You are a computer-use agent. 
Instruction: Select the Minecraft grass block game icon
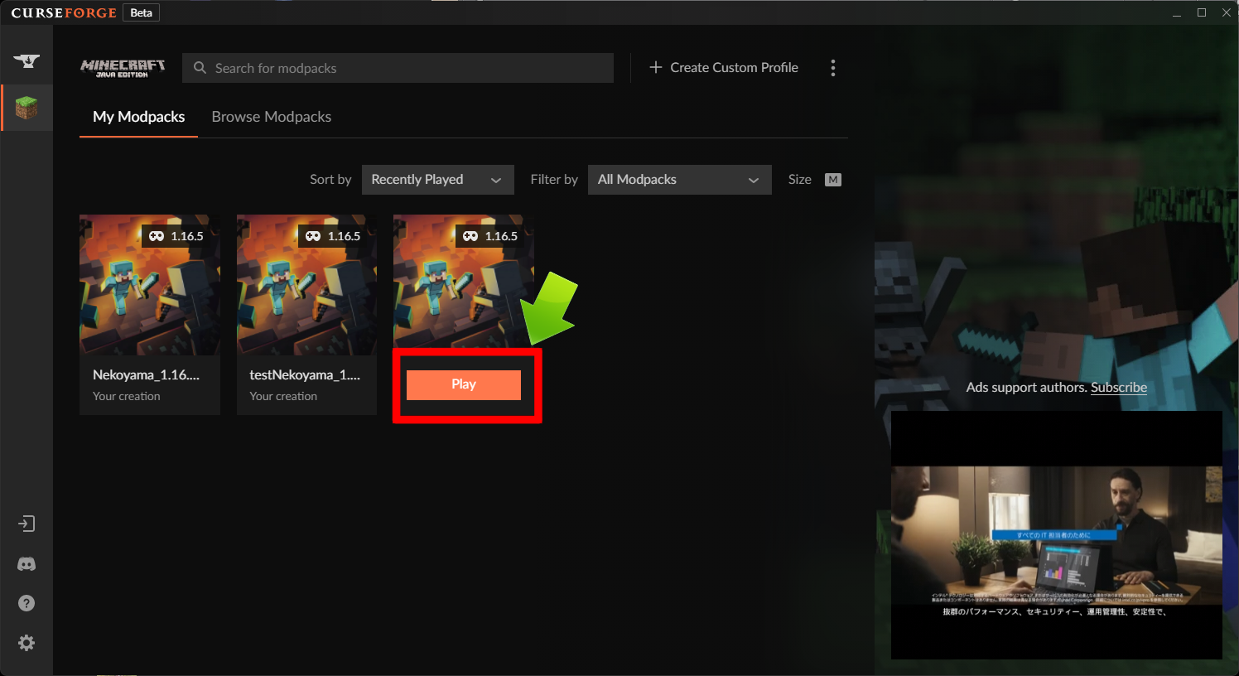tap(27, 108)
